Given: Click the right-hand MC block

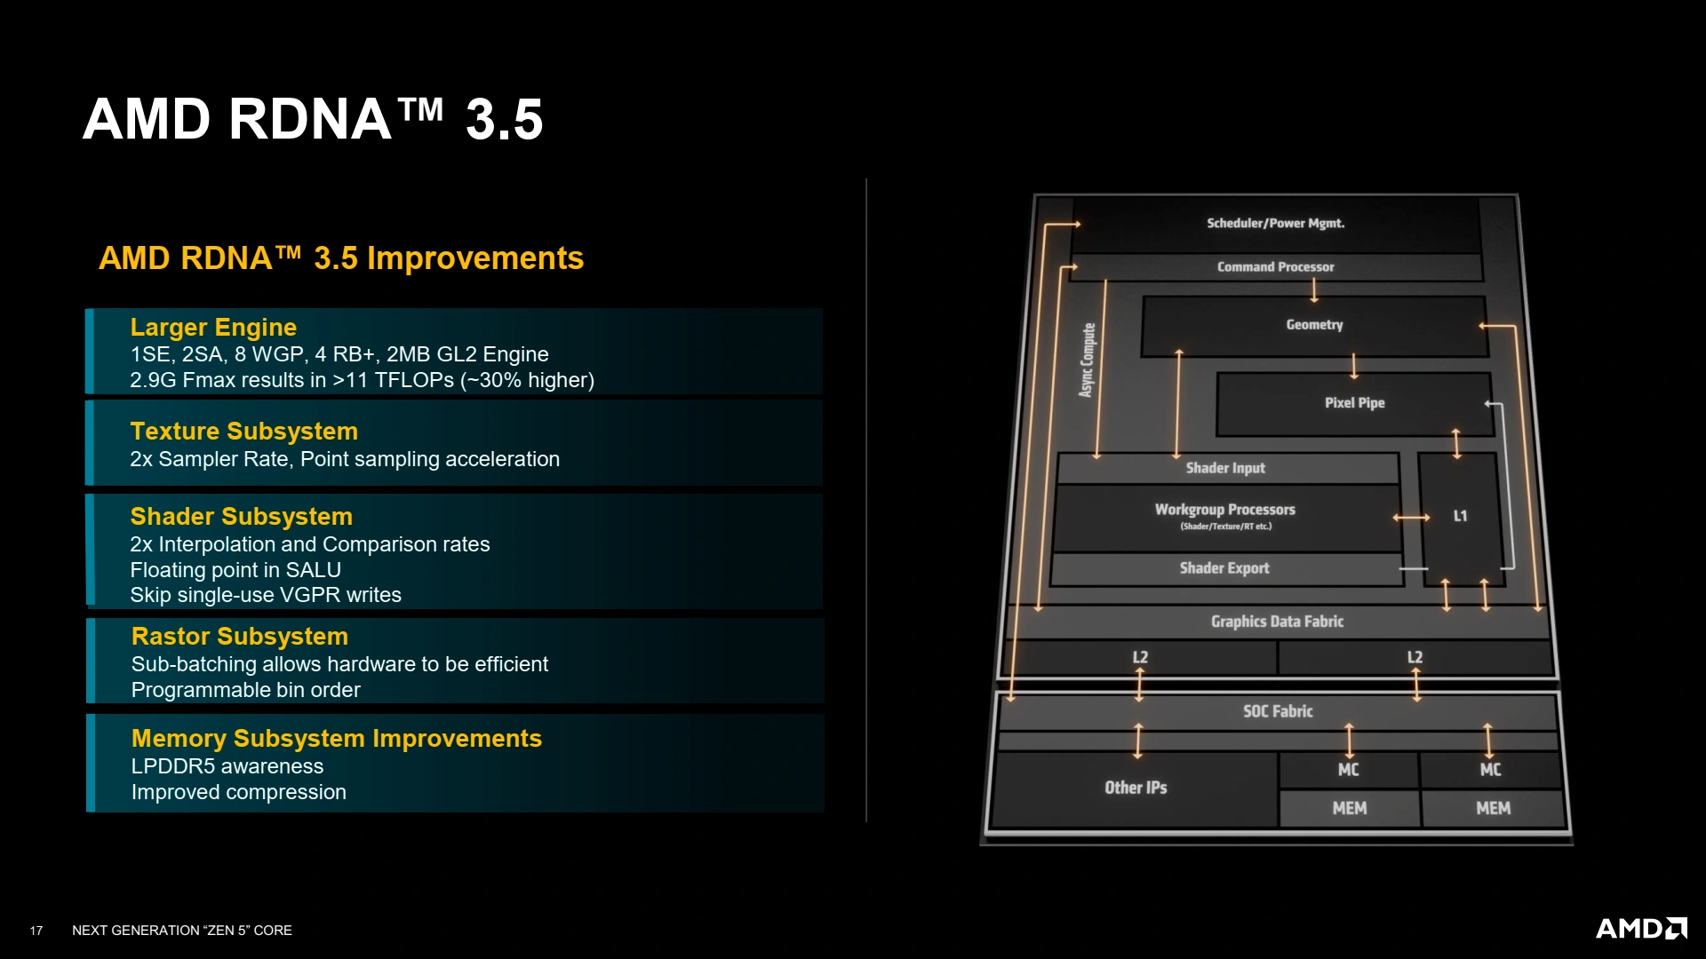Looking at the screenshot, I should 1491,770.
